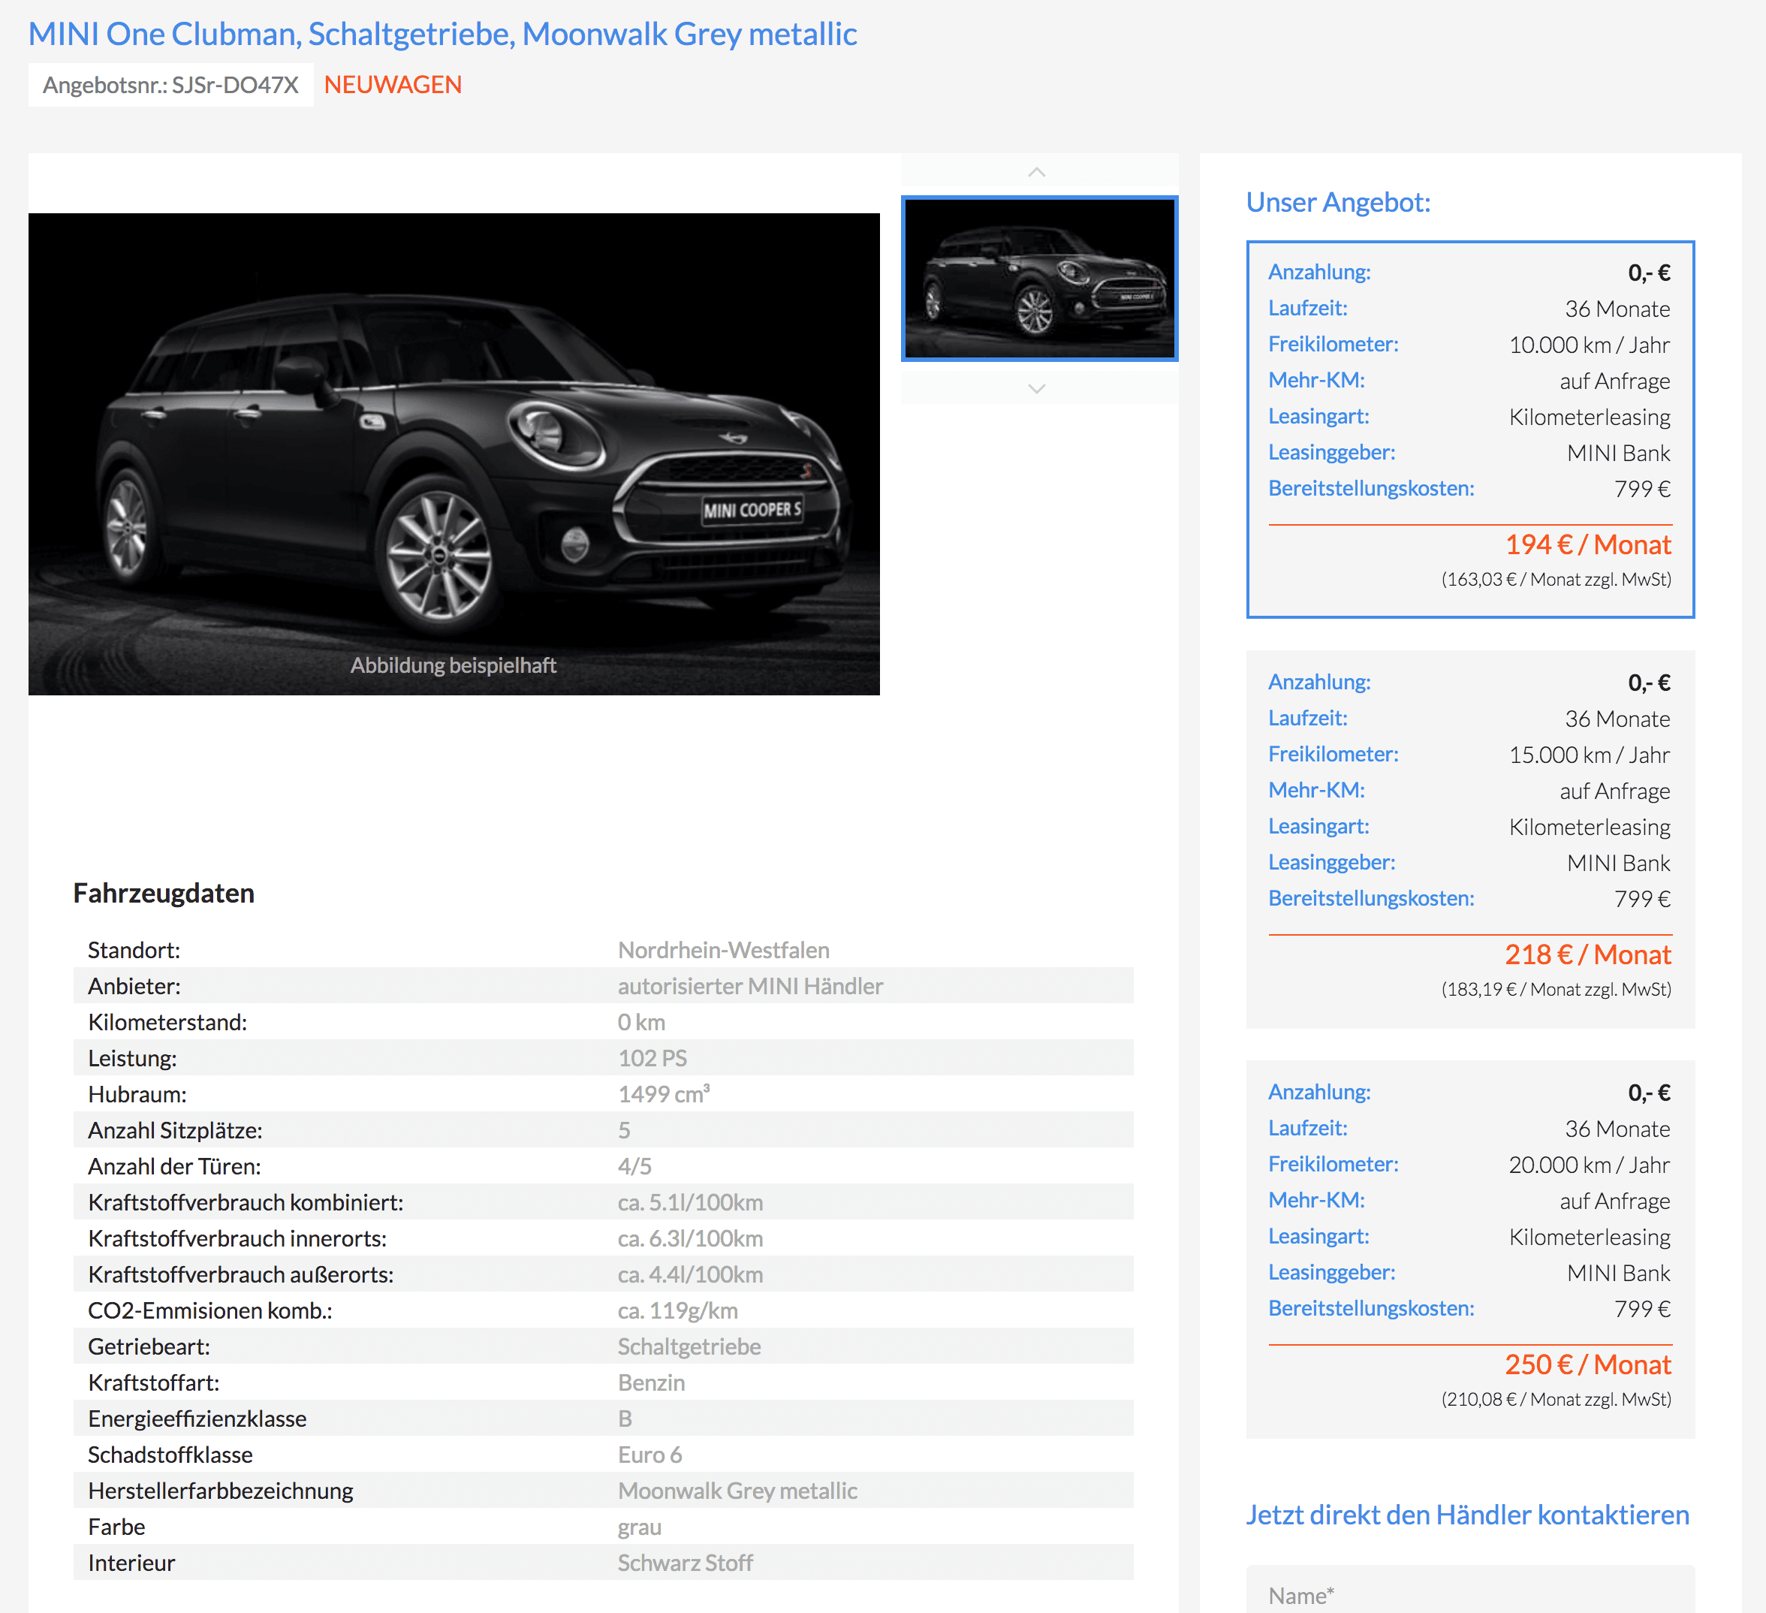
Task: Click the (163,03 € / Monat zzgl. MwSt) note
Action: tap(1557, 579)
